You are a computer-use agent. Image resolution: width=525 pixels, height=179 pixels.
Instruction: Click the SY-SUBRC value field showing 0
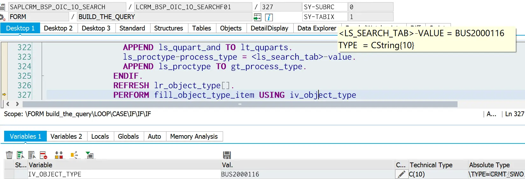(371, 7)
